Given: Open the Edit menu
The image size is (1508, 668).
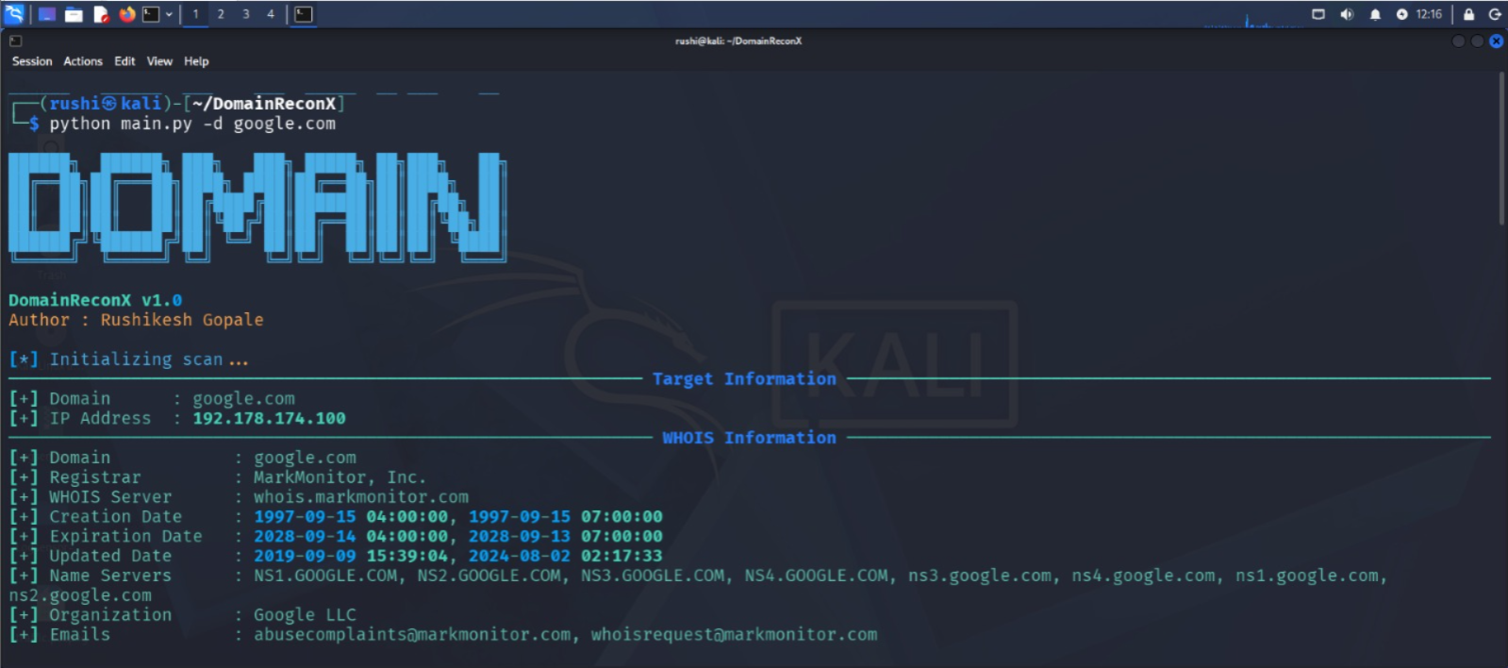Looking at the screenshot, I should pyautogui.click(x=124, y=61).
